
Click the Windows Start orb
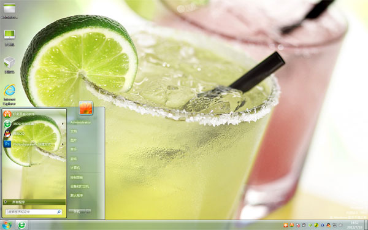pyautogui.click(x=7, y=225)
